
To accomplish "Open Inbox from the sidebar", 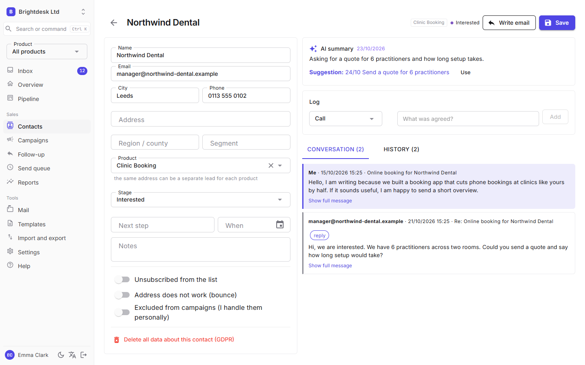I will click(x=47, y=71).
